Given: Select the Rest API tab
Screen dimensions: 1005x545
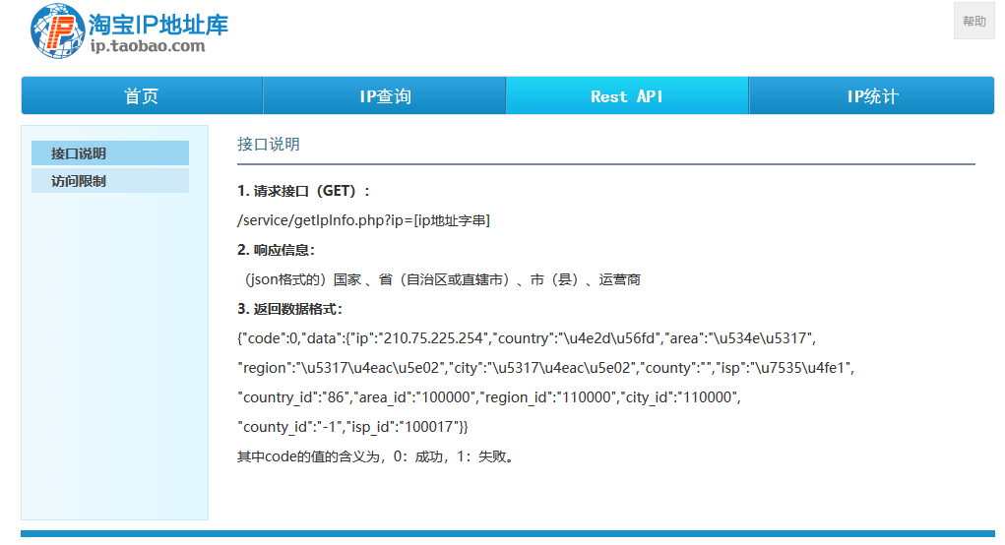Looking at the screenshot, I should click(627, 96).
